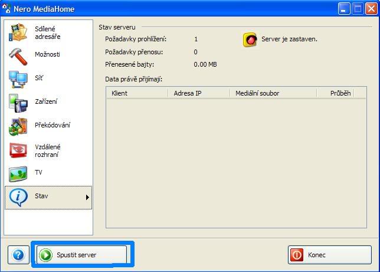This screenshot has width=380, height=272.
Task: Click the Překódování transcoding icon
Action: click(x=18, y=126)
